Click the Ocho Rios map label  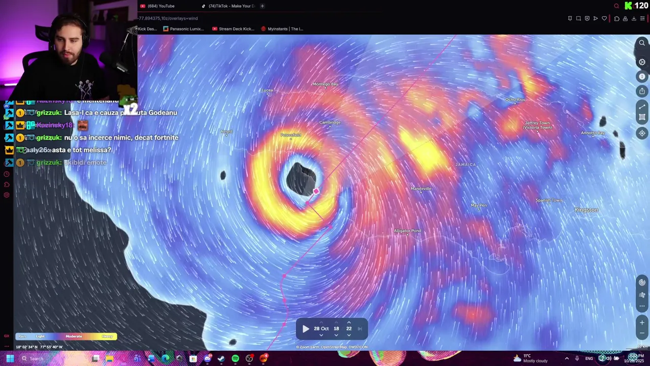pyautogui.click(x=515, y=100)
